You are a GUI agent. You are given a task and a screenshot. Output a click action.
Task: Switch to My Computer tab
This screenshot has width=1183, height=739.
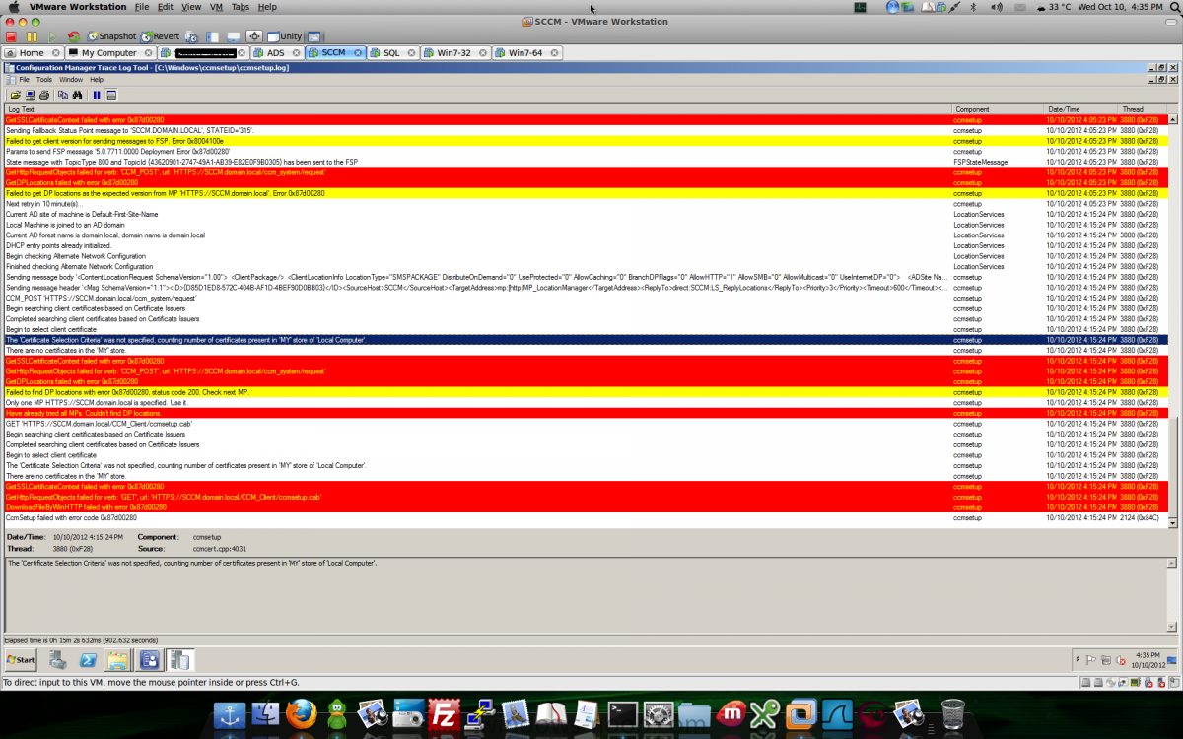coord(108,53)
